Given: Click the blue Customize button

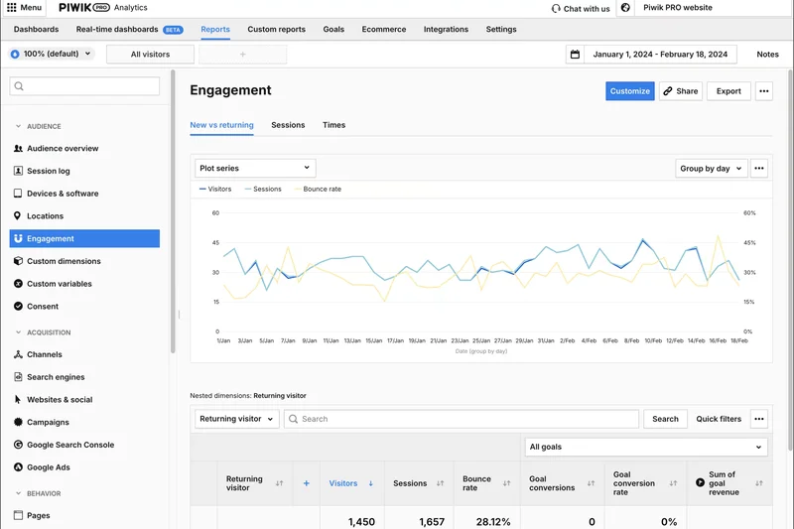Looking at the screenshot, I should click(x=630, y=91).
